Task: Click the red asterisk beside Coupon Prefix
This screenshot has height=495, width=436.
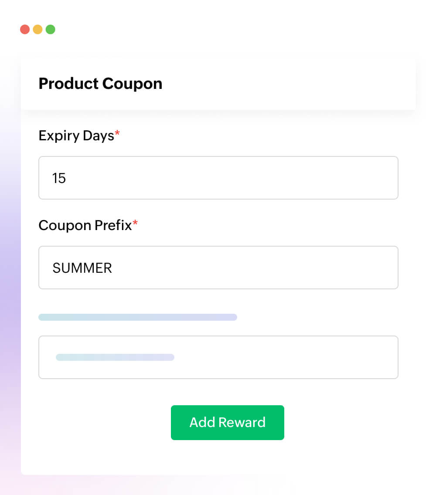Action: point(135,224)
